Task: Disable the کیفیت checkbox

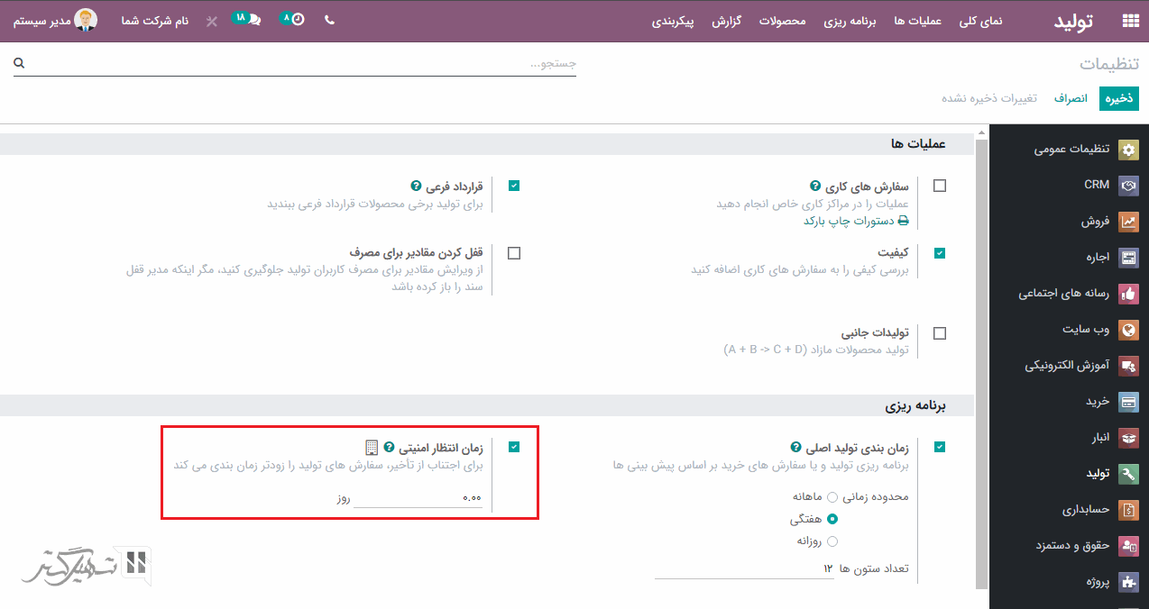Action: [x=940, y=253]
